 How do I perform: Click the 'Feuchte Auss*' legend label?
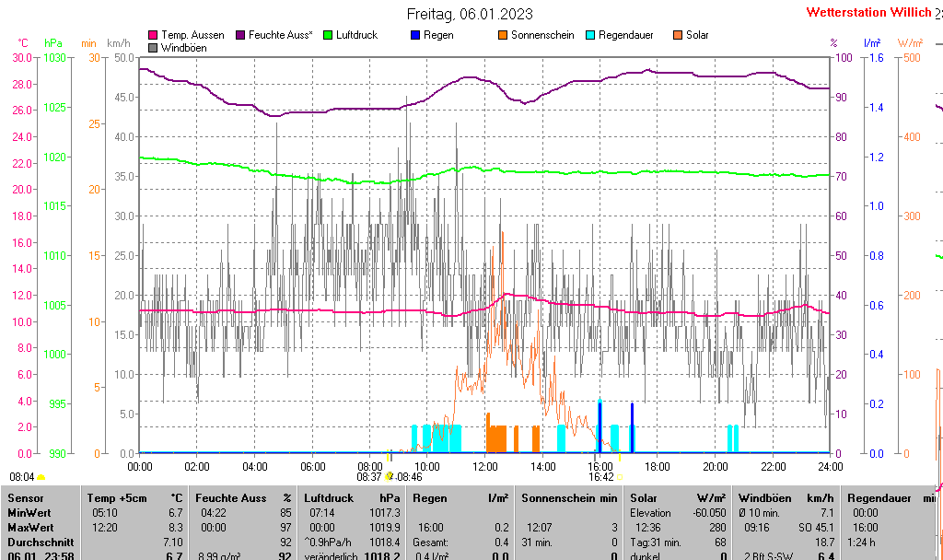pos(280,35)
